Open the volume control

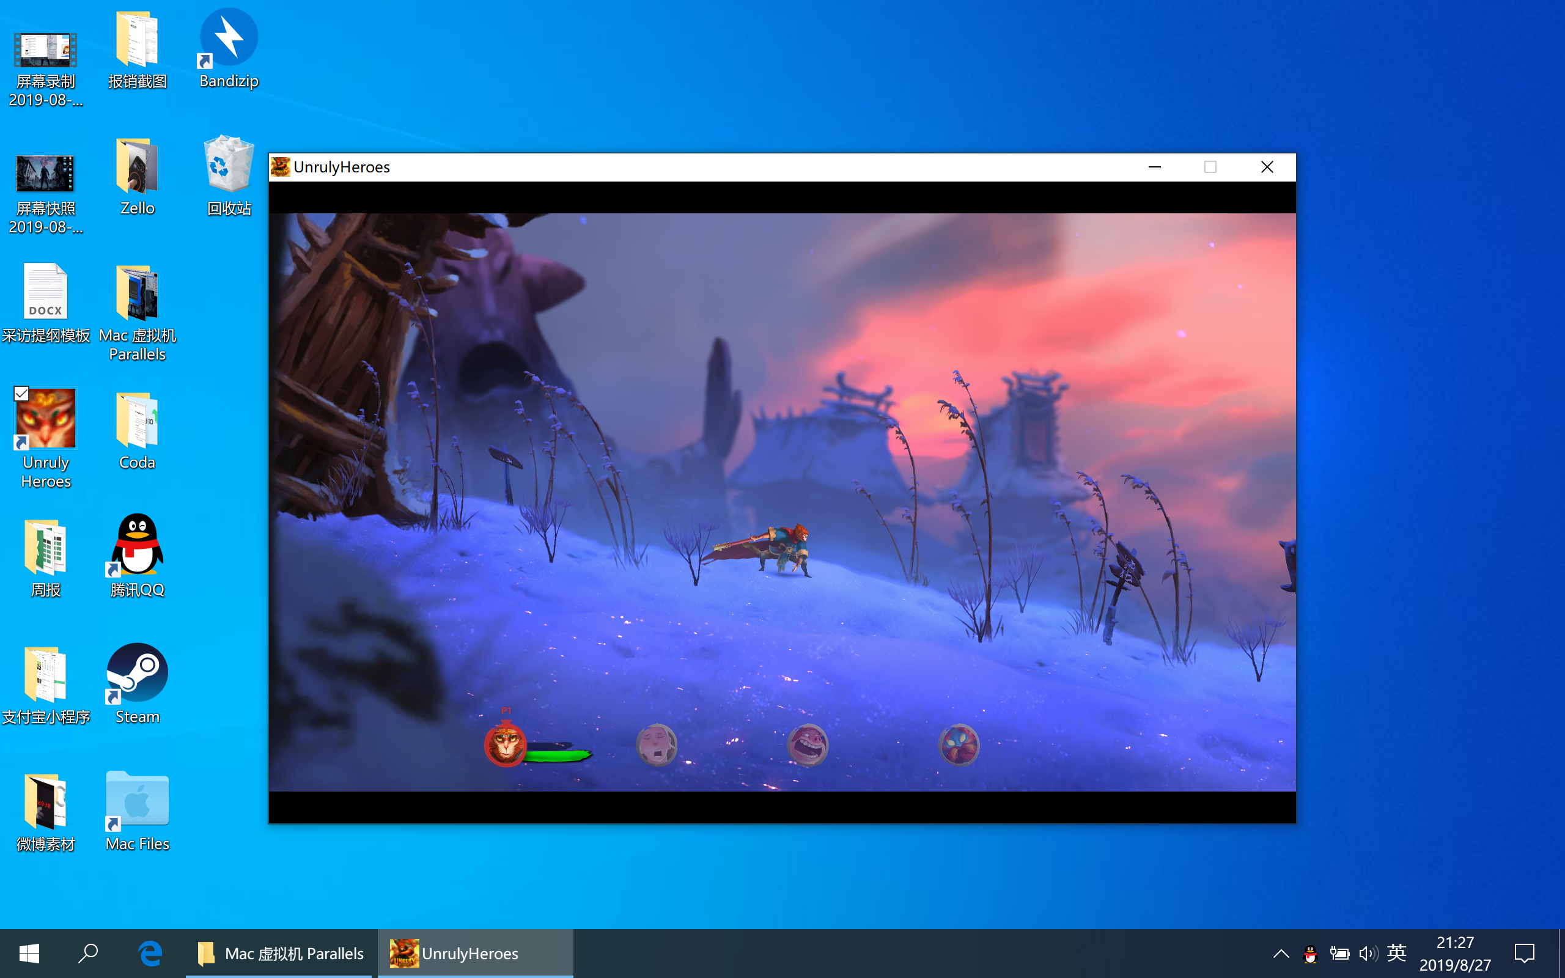[1368, 954]
